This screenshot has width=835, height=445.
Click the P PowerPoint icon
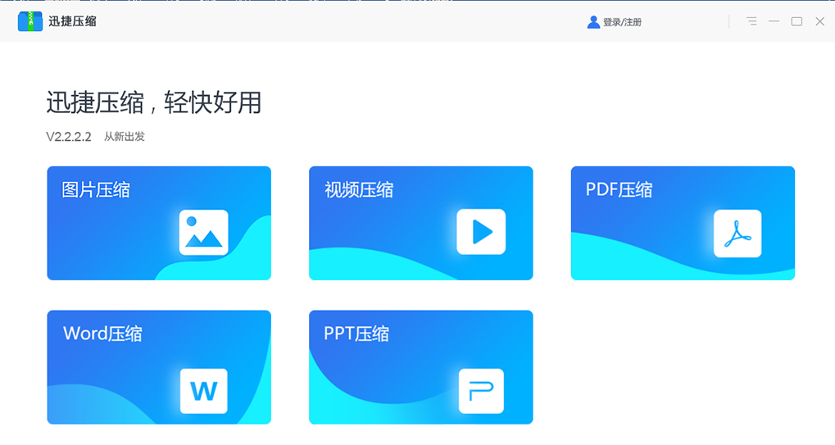click(x=481, y=391)
